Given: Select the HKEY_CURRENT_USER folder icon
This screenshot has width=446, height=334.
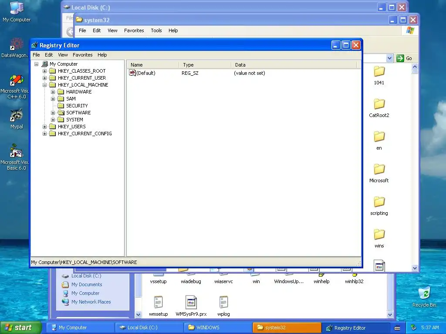Looking at the screenshot, I should point(52,78).
